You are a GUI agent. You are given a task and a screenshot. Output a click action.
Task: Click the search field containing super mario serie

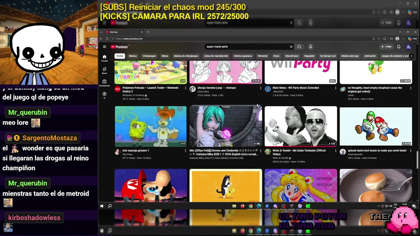247,47
